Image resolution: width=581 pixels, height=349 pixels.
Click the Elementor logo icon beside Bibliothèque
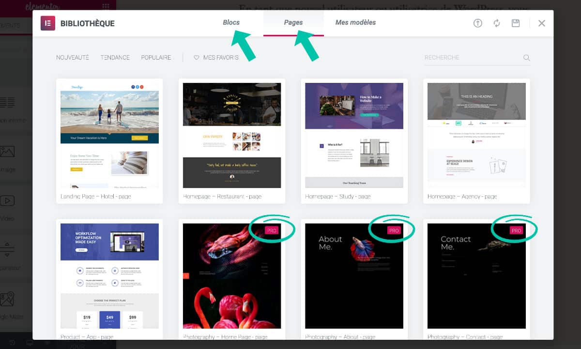click(47, 23)
